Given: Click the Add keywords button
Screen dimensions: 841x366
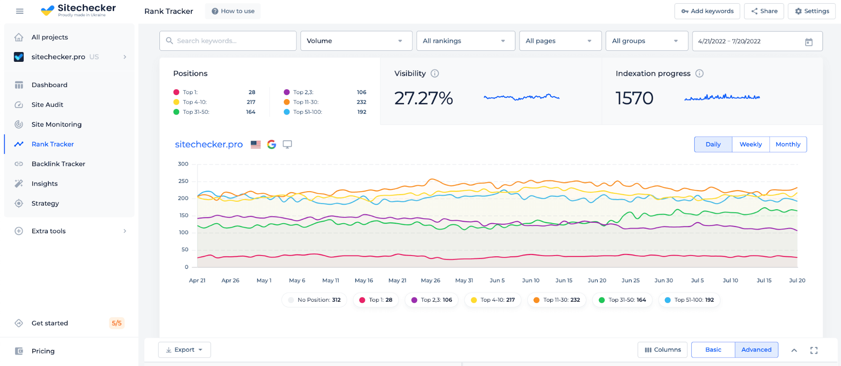Looking at the screenshot, I should tap(707, 11).
